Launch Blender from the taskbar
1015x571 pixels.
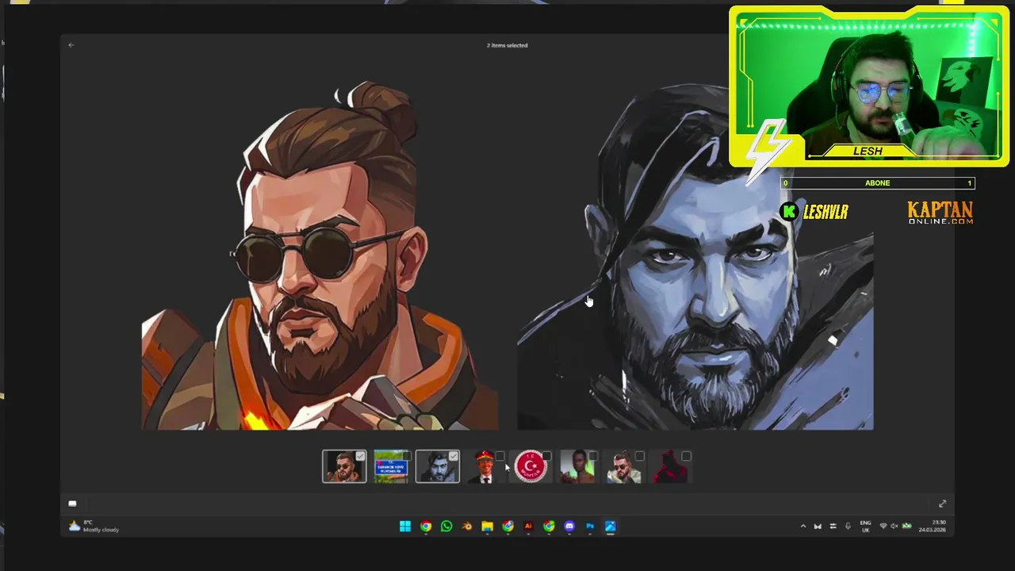coord(467,526)
